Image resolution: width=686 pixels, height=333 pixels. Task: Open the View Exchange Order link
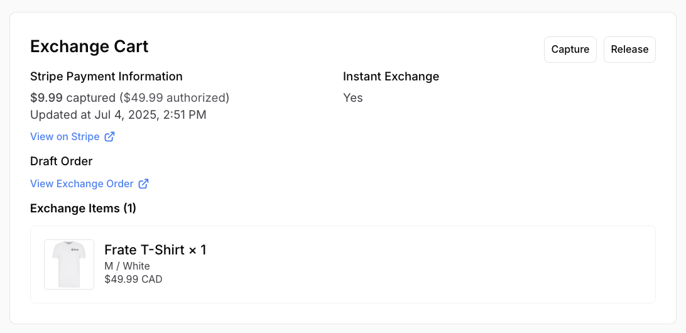coord(82,183)
